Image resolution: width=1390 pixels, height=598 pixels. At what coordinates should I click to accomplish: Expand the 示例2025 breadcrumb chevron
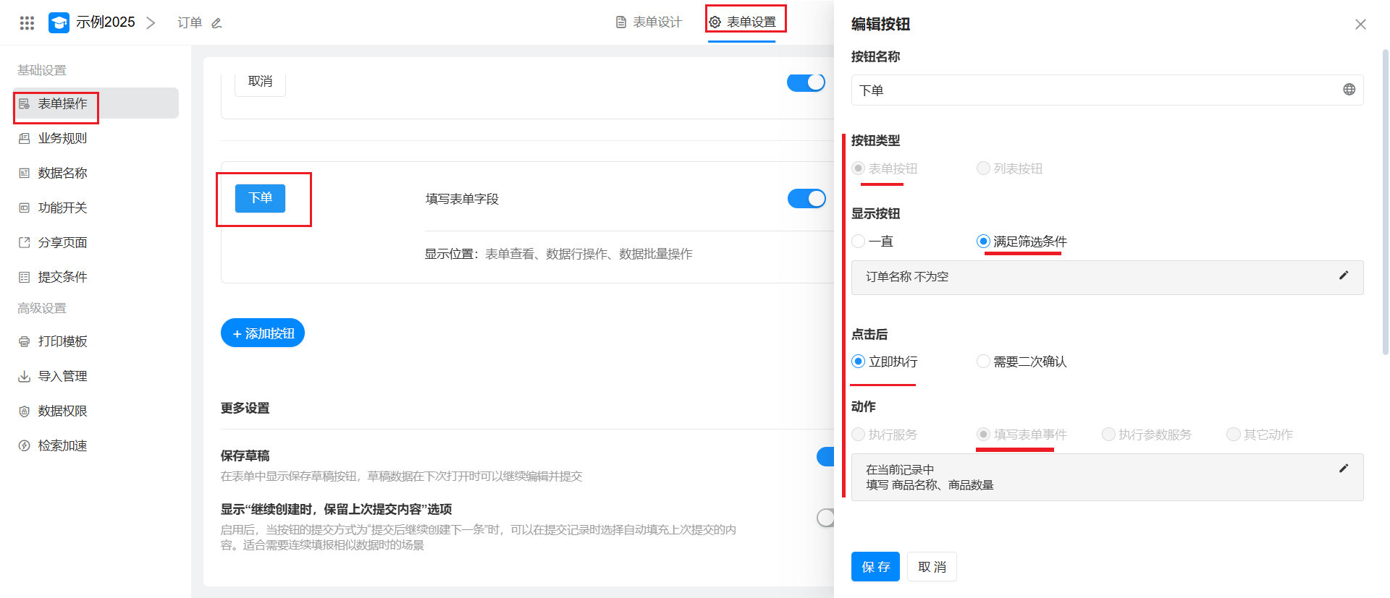pyautogui.click(x=151, y=23)
